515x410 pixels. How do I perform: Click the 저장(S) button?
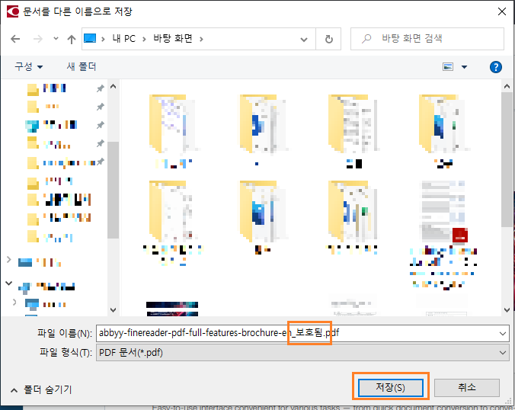[x=391, y=388]
